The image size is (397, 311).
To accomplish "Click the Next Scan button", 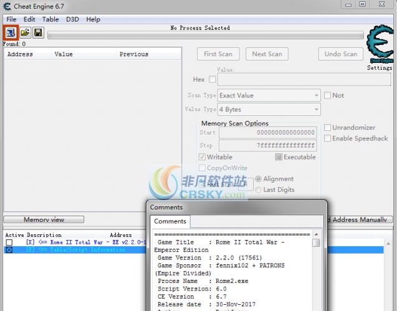I will [x=267, y=54].
